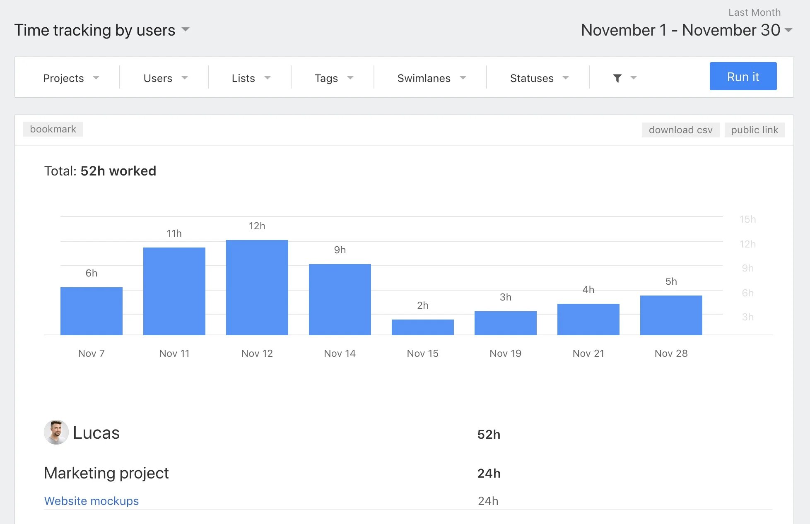Change report type via the title arrow

(186, 30)
